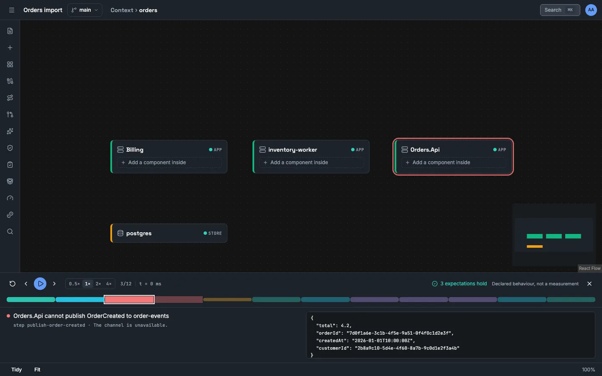Set playback speed to 4×
This screenshot has height=376, width=602.
pos(109,284)
